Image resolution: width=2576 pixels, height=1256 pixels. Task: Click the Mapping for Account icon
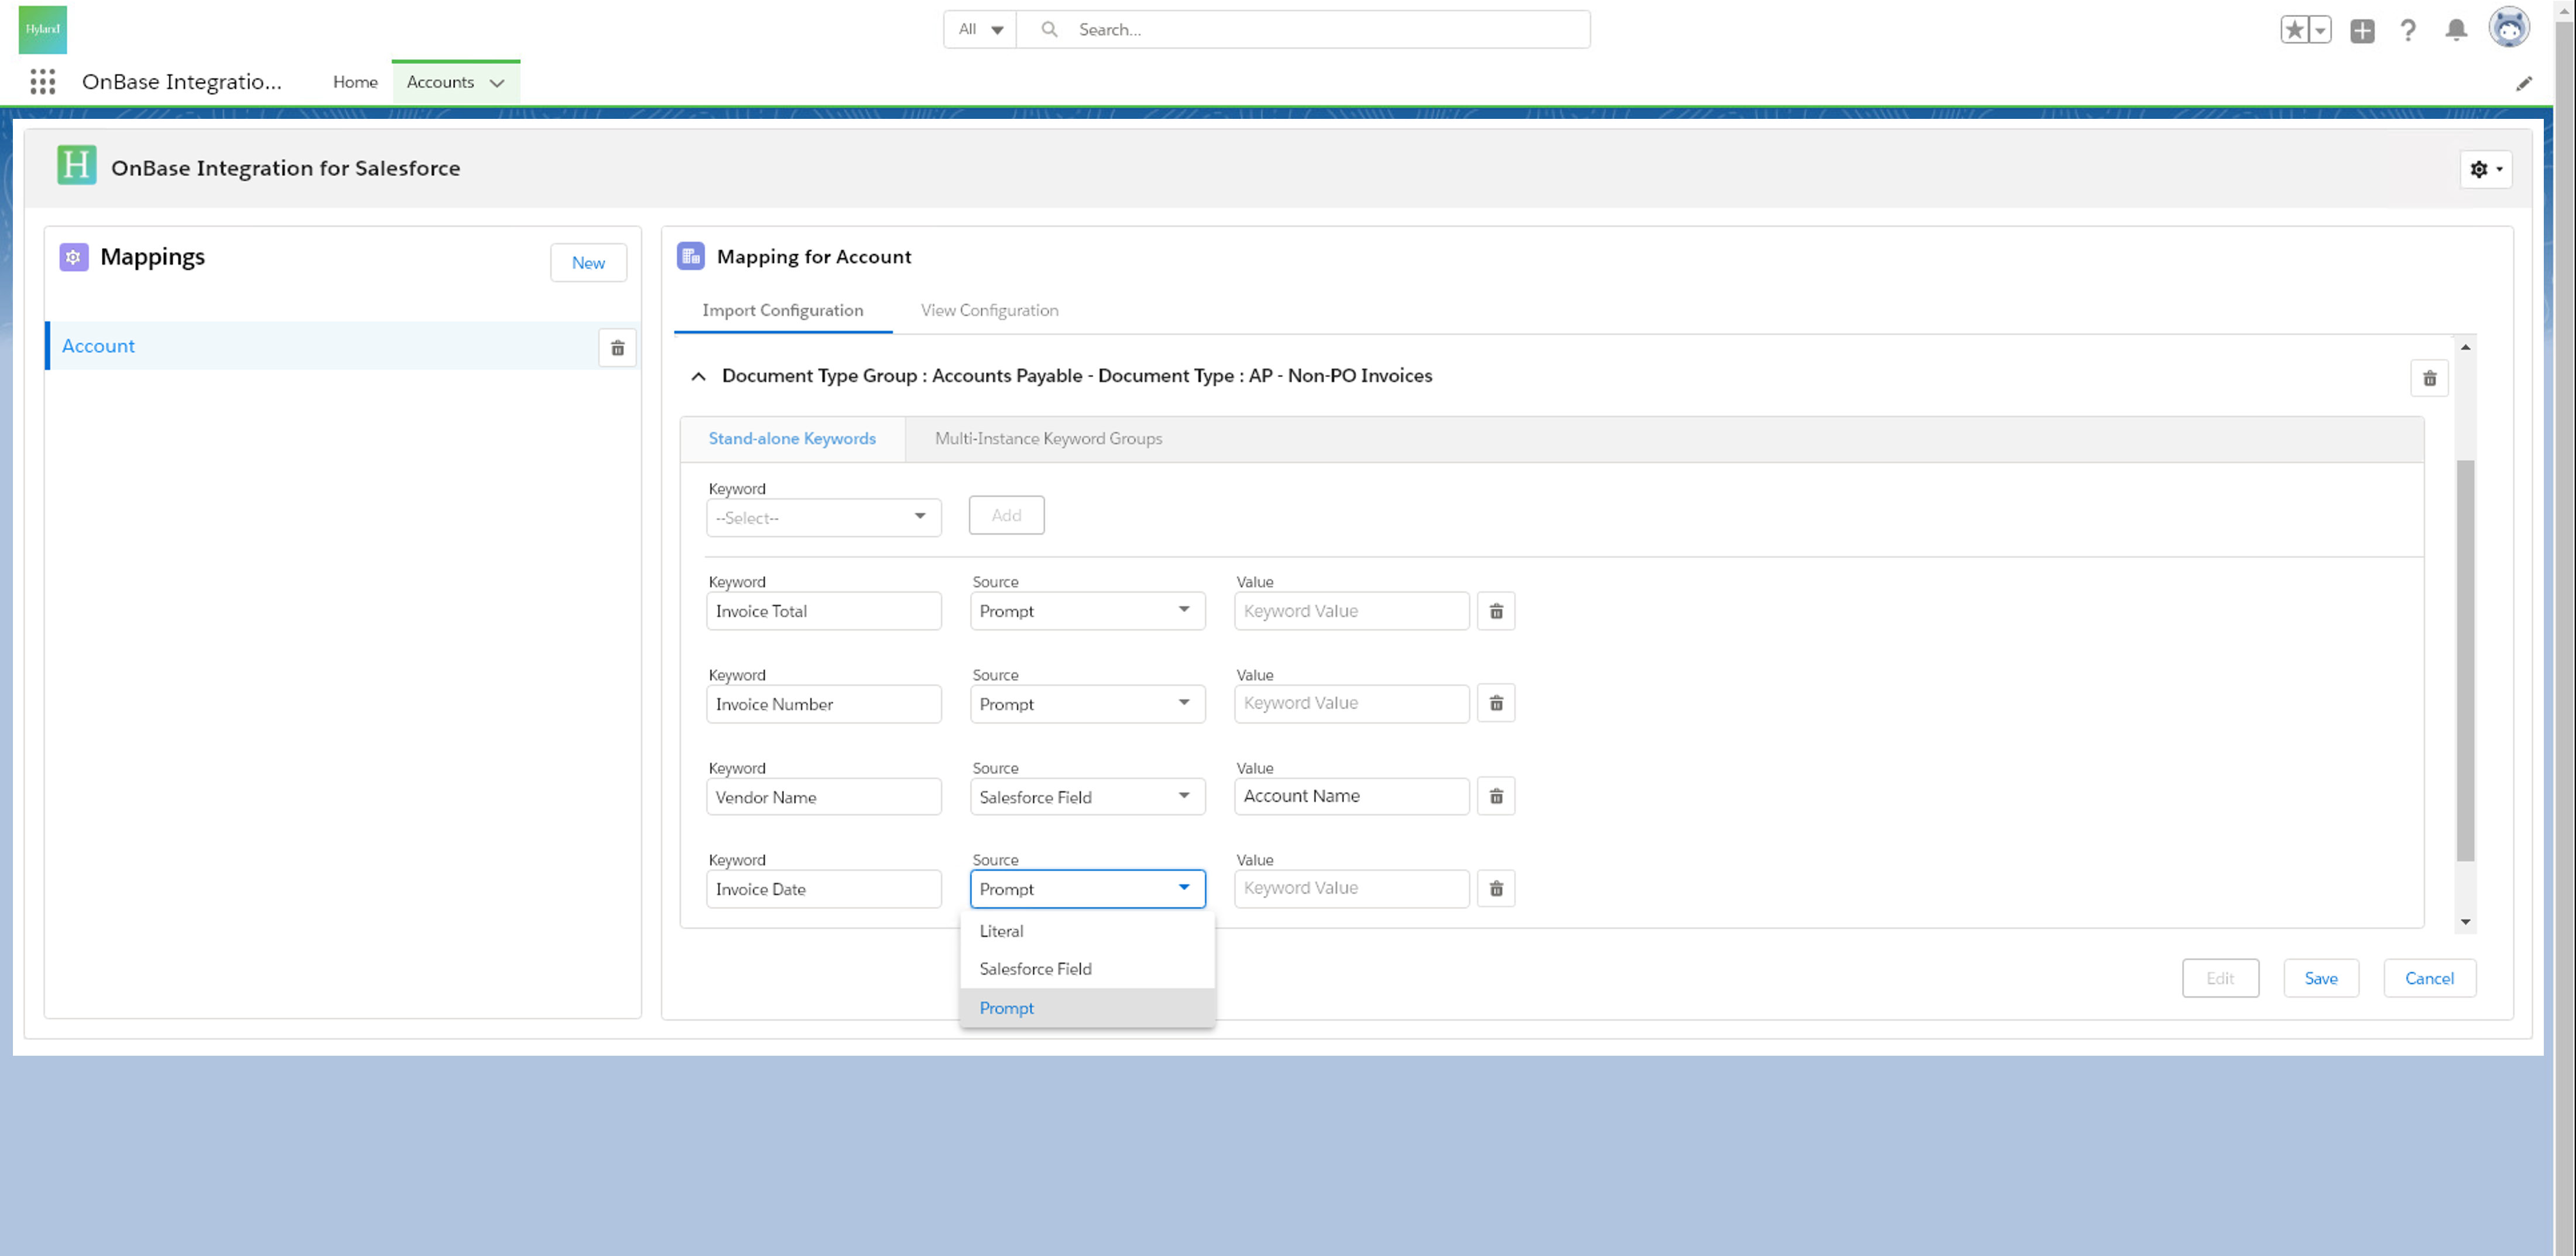(691, 256)
